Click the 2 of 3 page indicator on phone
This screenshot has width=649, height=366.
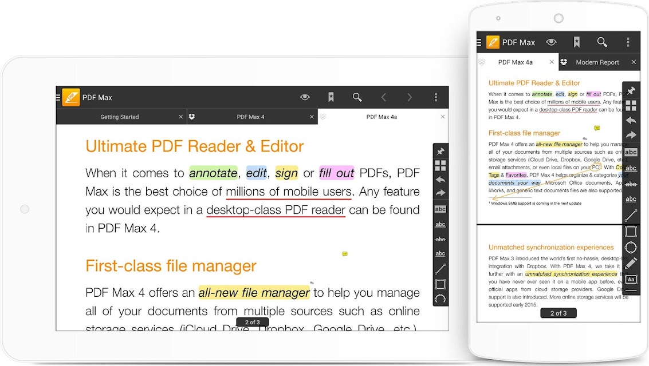tap(558, 313)
